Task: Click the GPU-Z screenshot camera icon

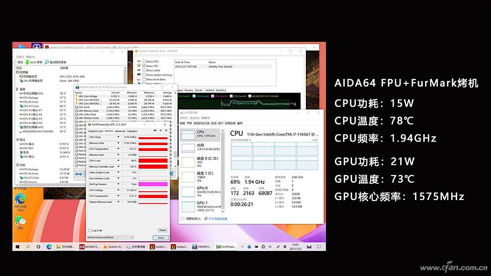Action: 155,131
